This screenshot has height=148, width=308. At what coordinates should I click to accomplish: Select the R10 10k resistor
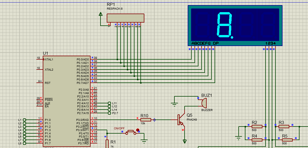(x=146, y=120)
